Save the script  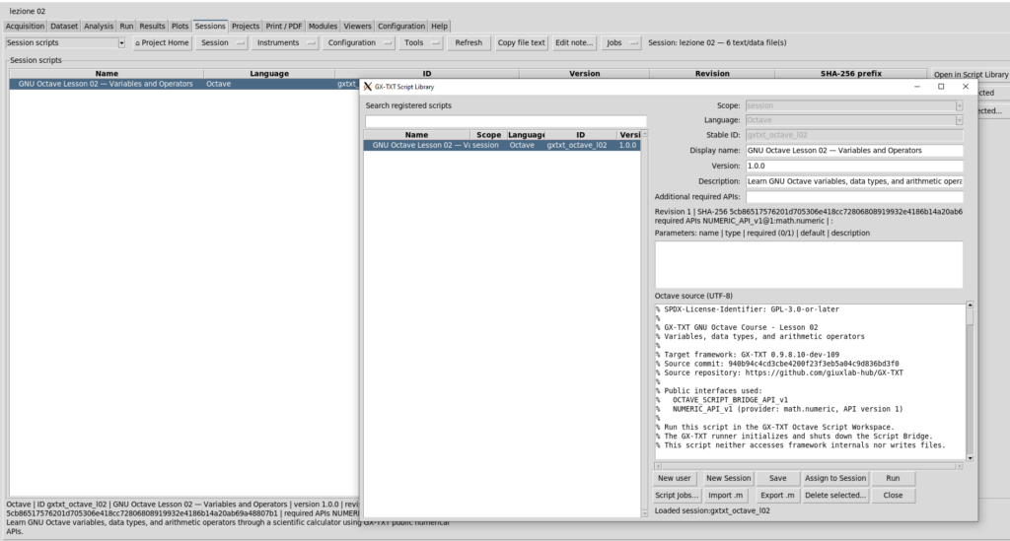tap(777, 479)
